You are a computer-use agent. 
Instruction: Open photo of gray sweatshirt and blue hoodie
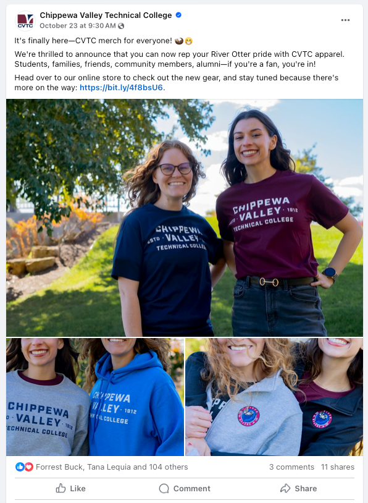[x=95, y=397]
